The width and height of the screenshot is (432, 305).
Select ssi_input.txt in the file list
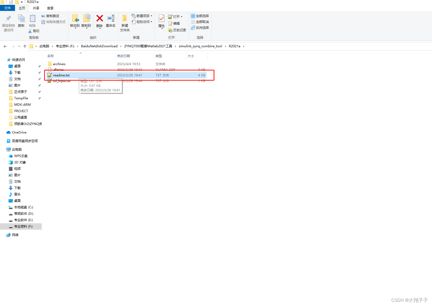click(61, 81)
